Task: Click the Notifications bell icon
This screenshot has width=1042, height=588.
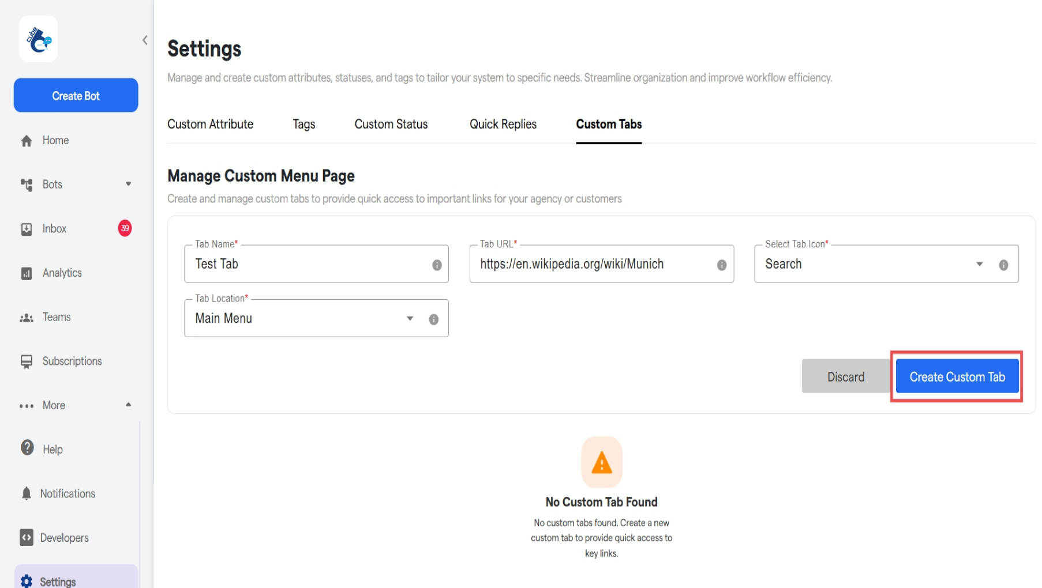Action: click(27, 493)
